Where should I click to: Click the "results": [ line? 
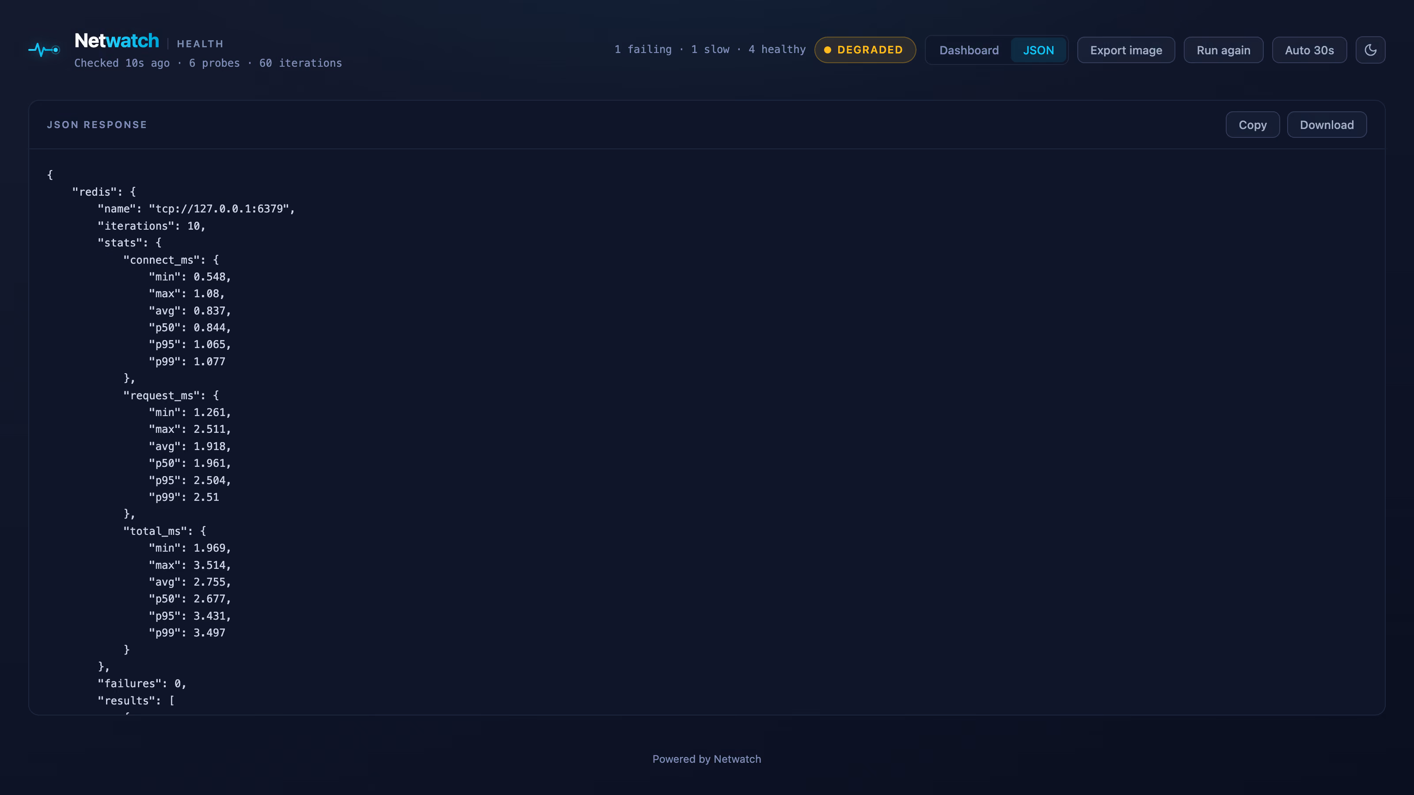click(136, 700)
